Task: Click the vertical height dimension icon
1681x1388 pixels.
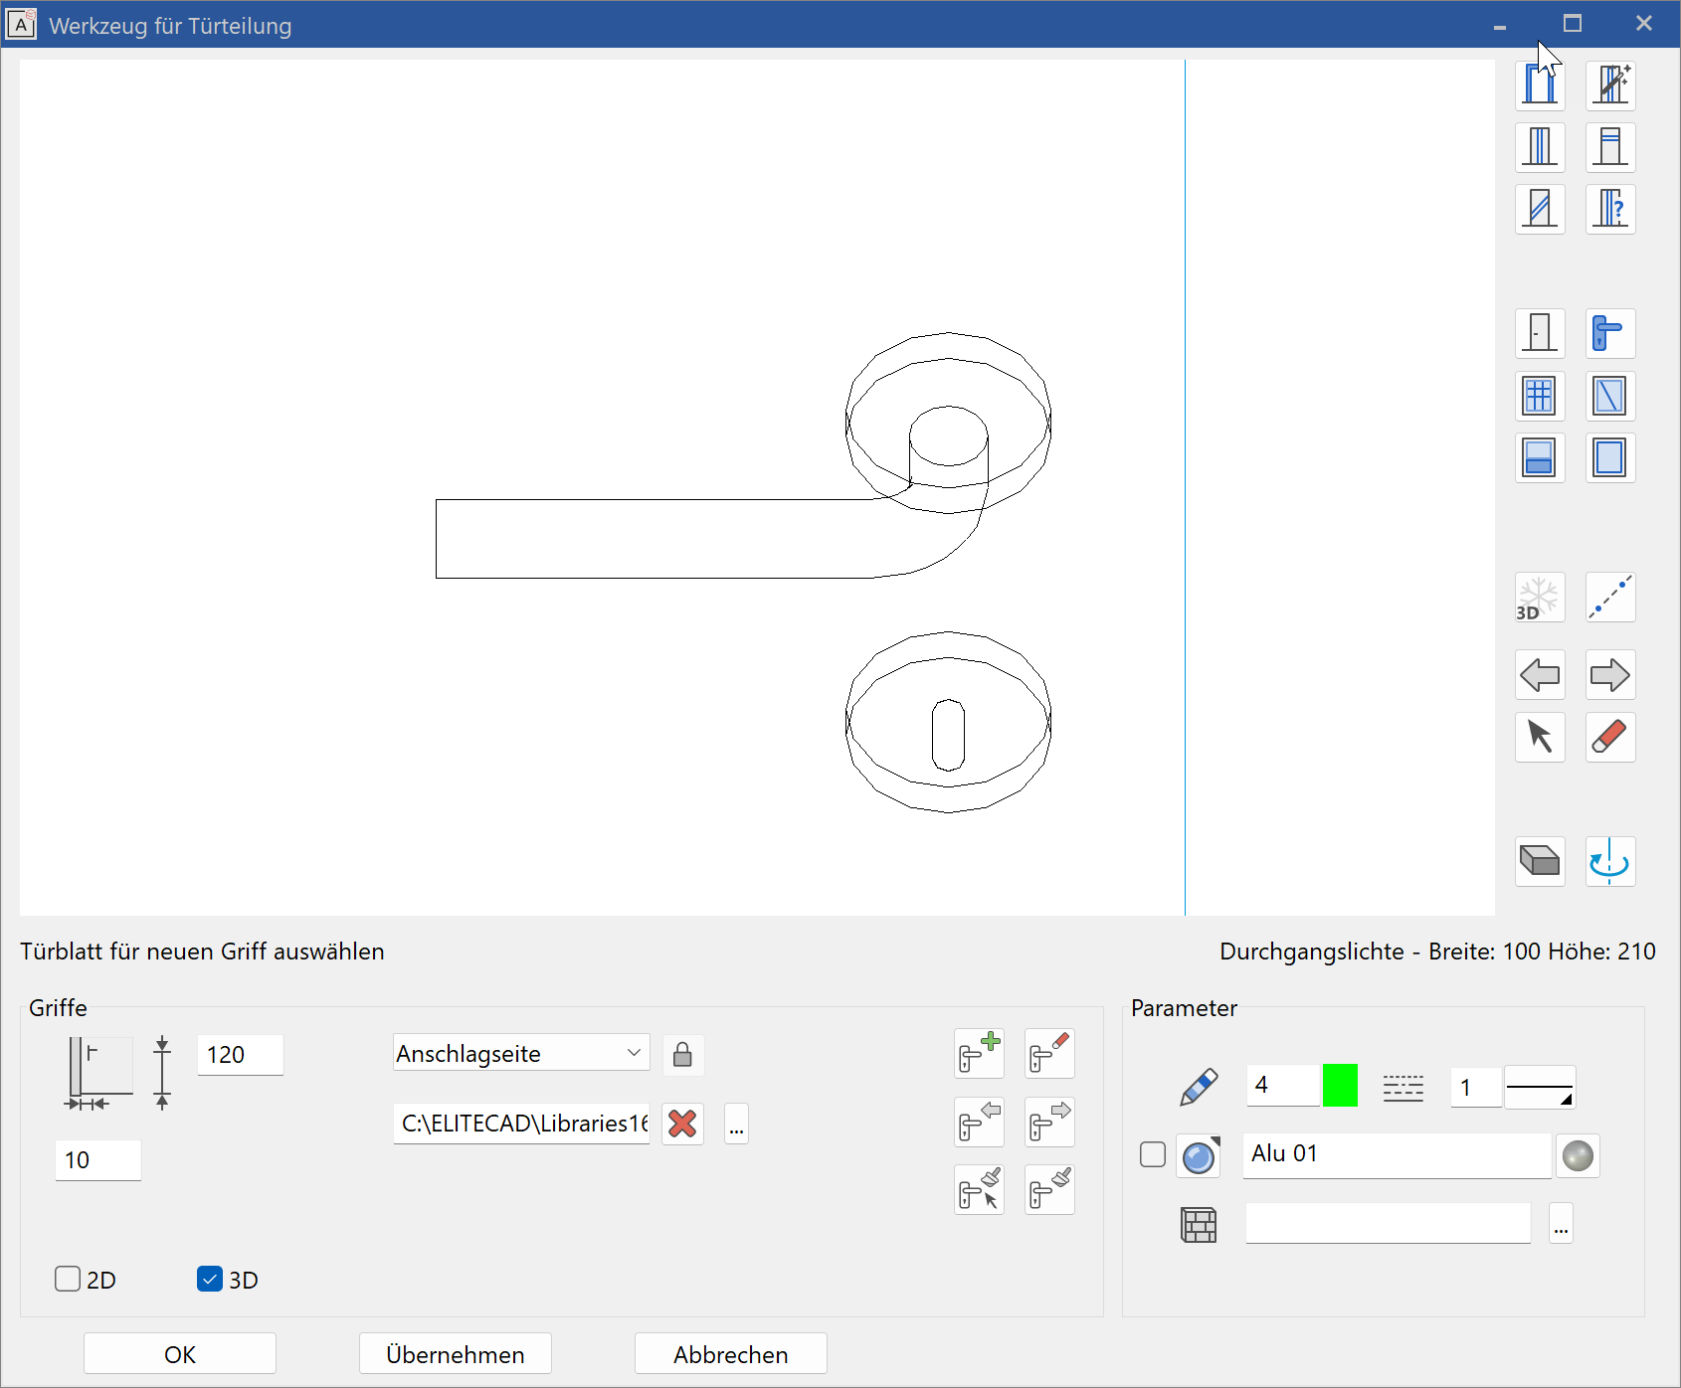Action: pyautogui.click(x=162, y=1073)
